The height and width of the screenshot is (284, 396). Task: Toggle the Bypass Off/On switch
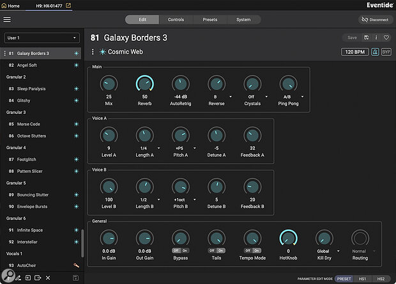(181, 251)
